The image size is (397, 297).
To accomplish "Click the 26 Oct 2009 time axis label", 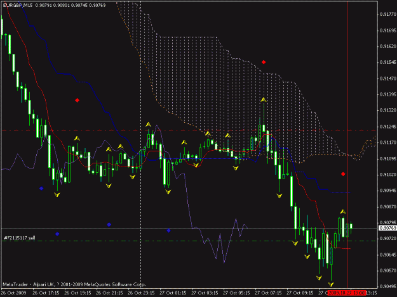I will tap(14, 293).
